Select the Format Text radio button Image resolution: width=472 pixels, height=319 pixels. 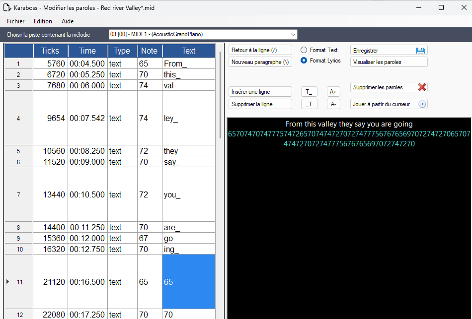click(x=304, y=50)
